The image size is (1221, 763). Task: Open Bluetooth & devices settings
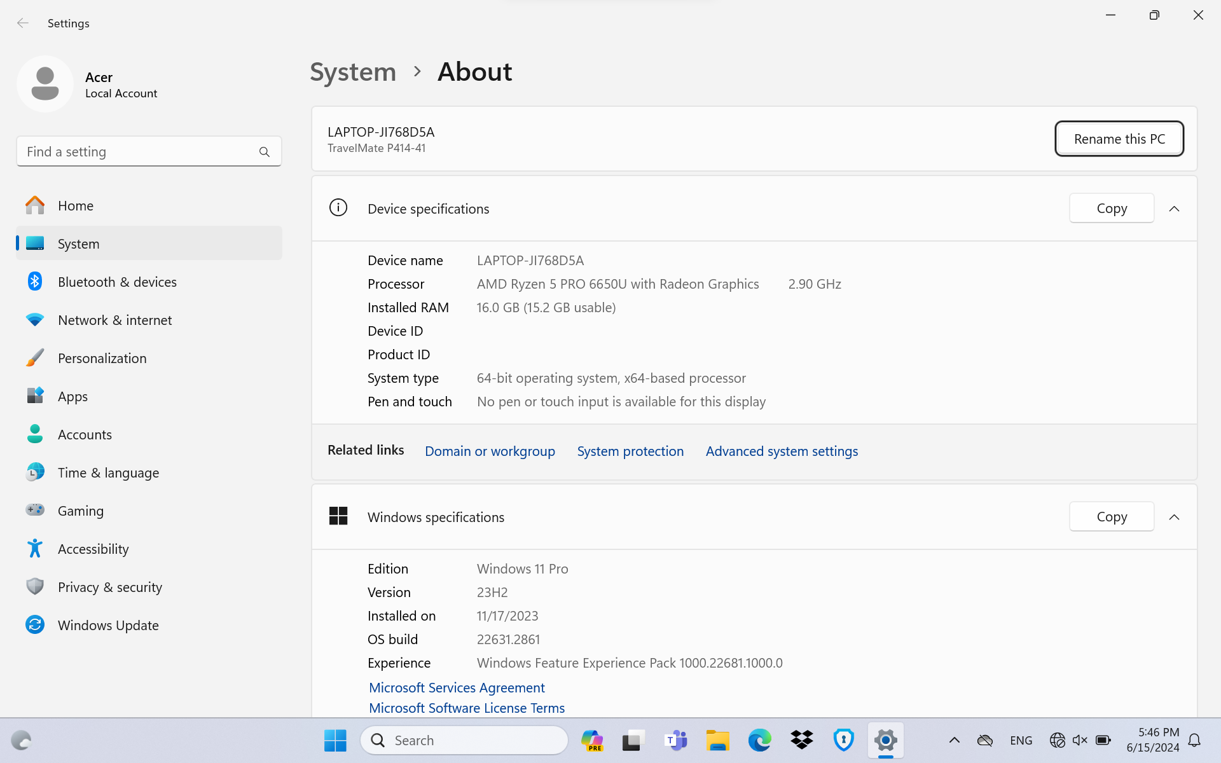[x=117, y=282]
